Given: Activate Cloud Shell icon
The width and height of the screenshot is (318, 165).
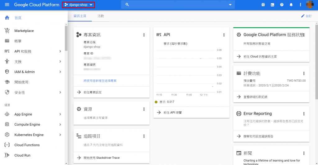Looking at the screenshot, I should click(x=272, y=5).
